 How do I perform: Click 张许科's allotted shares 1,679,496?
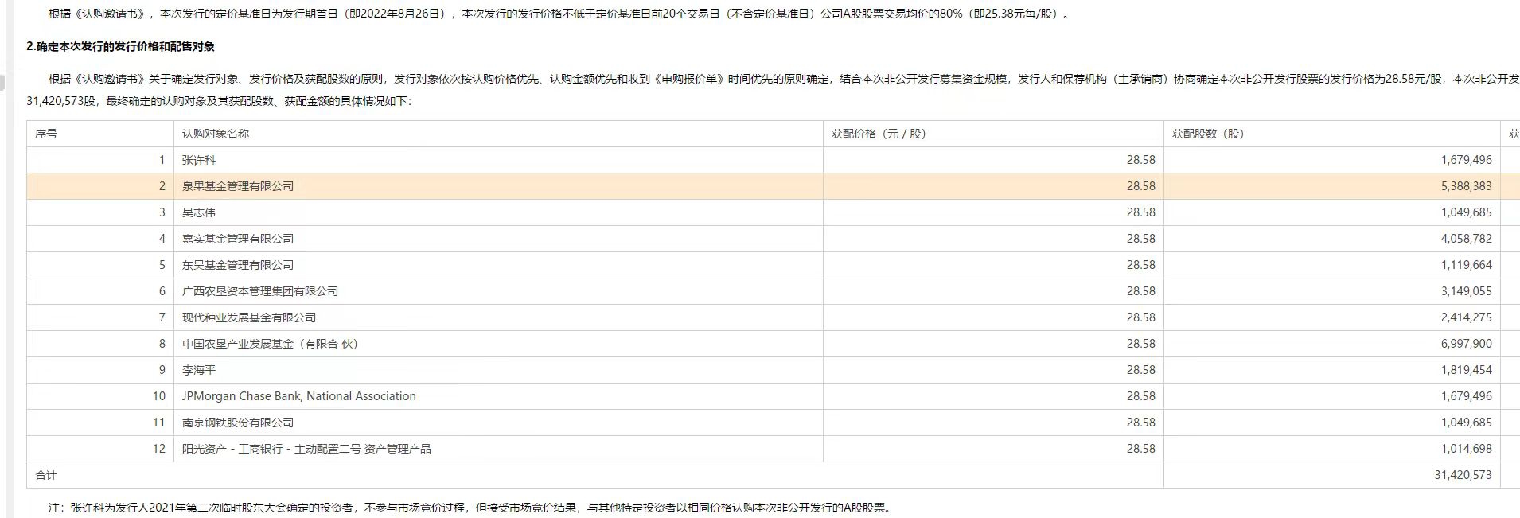(1466, 160)
